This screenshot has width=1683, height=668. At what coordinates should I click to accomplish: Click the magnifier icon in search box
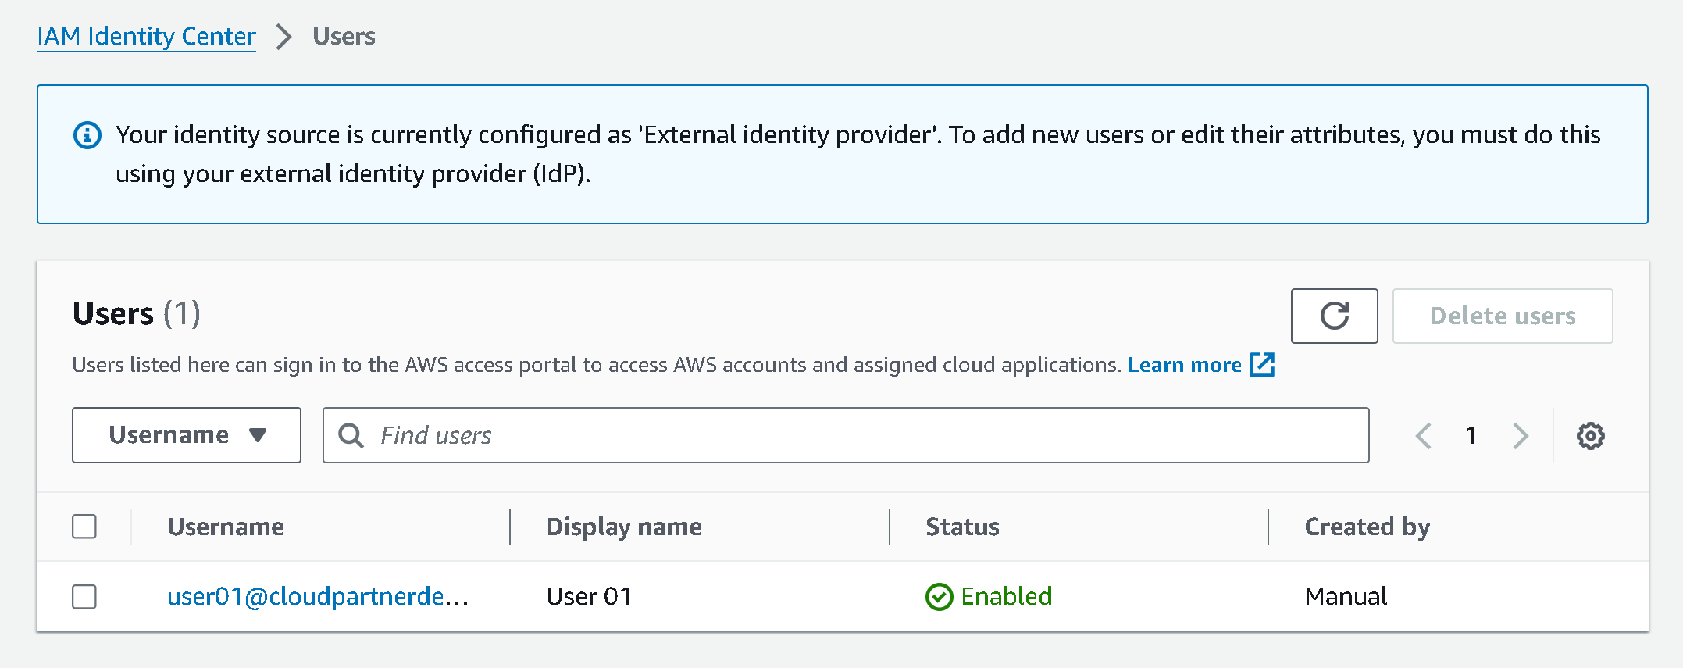coord(351,435)
